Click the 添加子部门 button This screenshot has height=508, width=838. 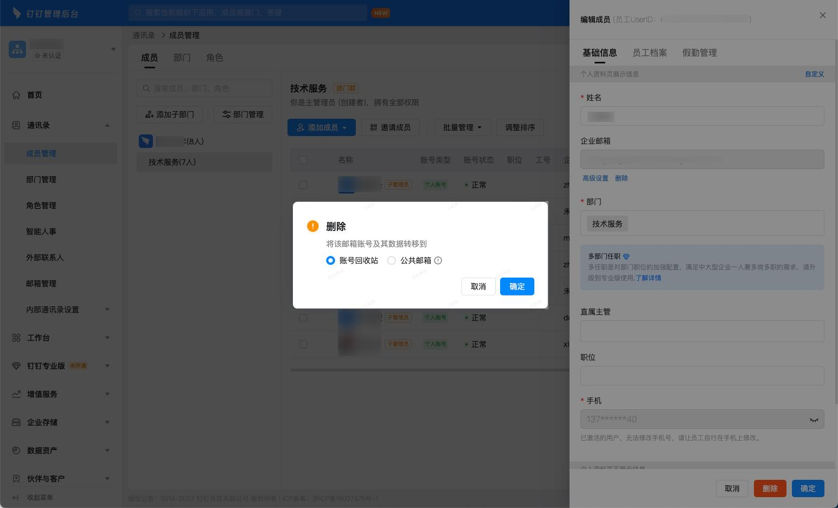(170, 114)
